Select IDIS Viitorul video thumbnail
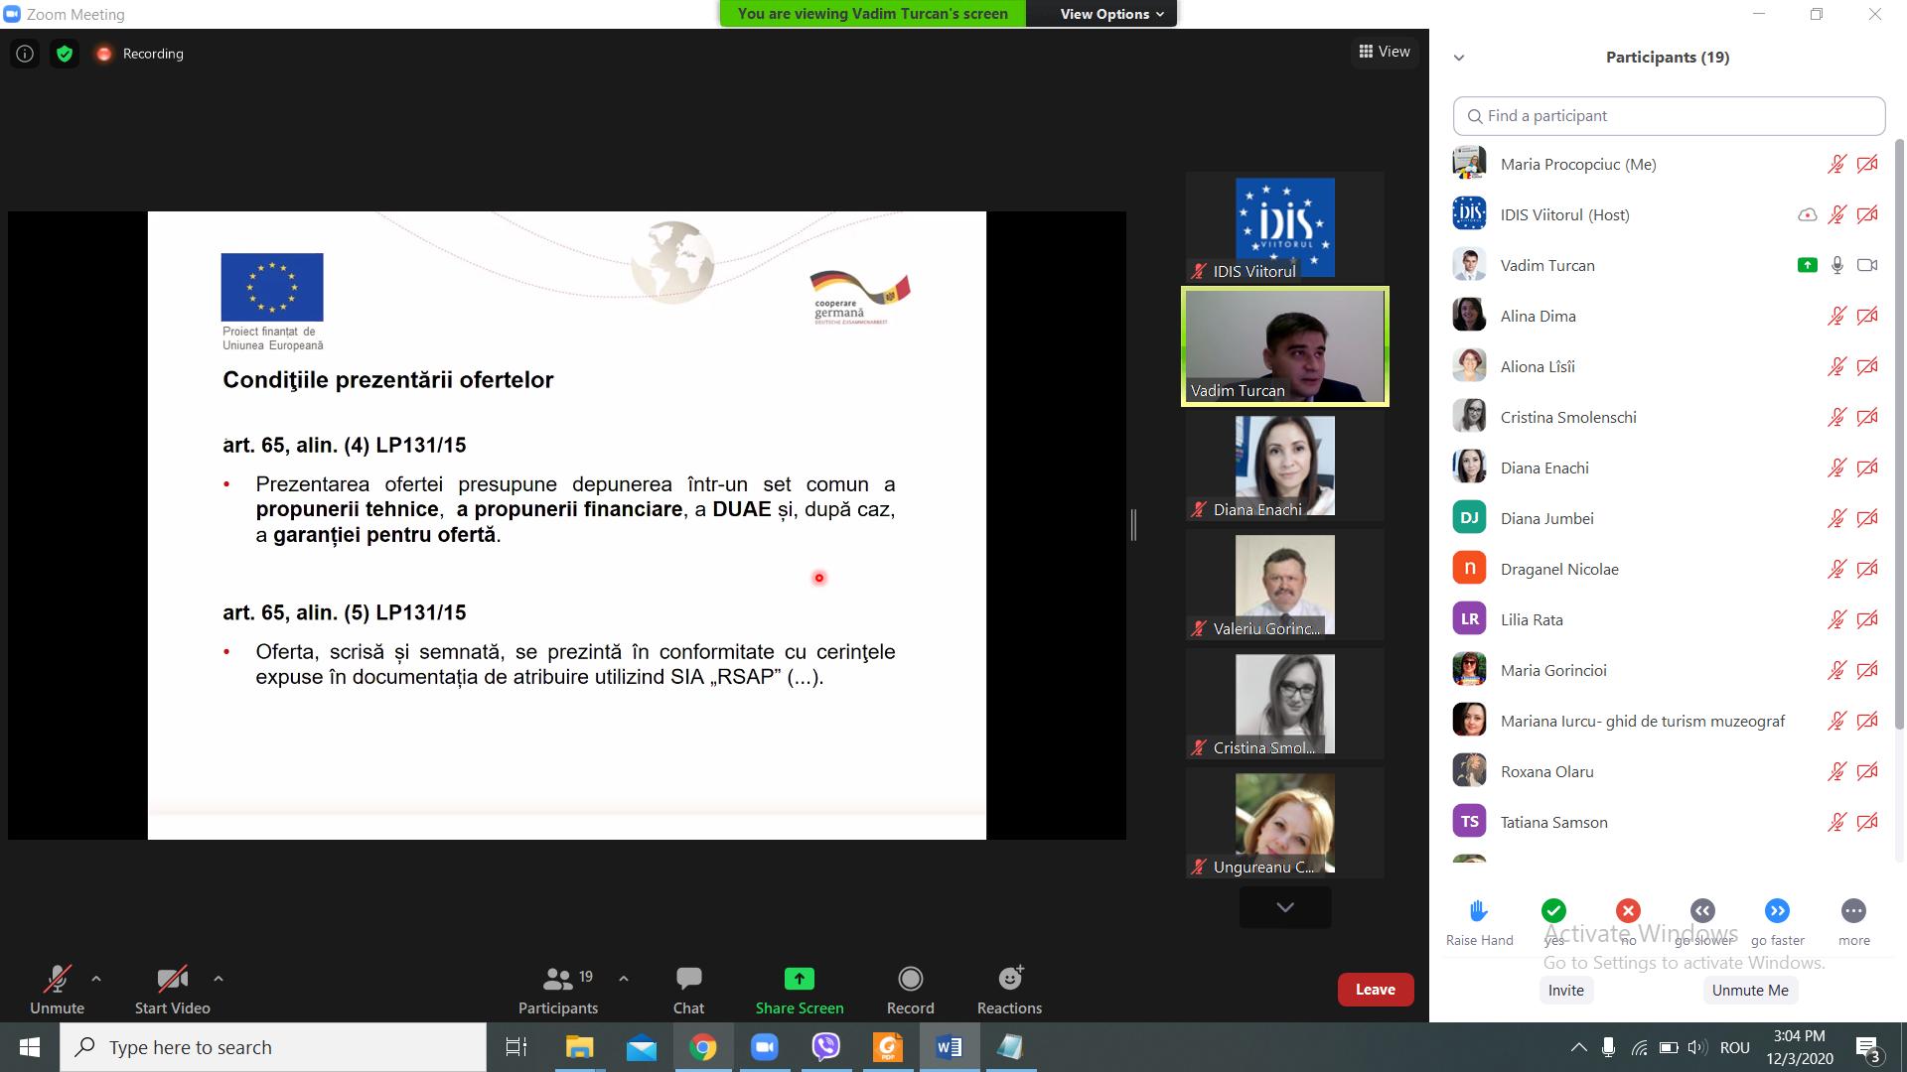This screenshot has height=1072, width=1907. 1285,227
